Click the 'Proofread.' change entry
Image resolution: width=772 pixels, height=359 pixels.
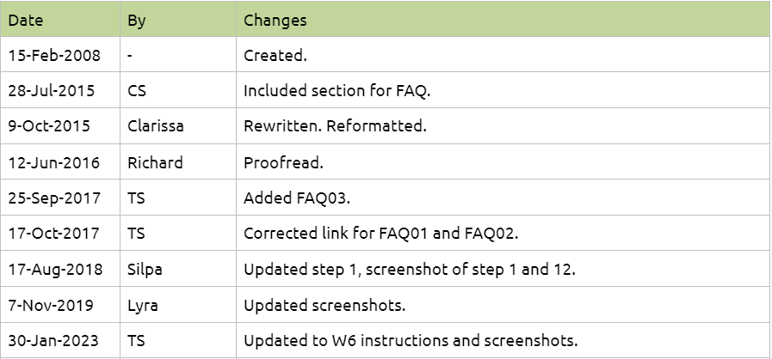coord(283,162)
